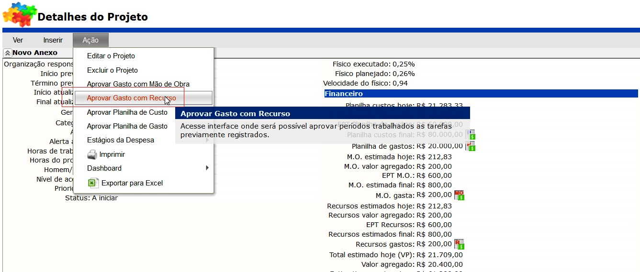Close the open Ação menu
Viewport: 640px width, 272px height.
click(90, 40)
